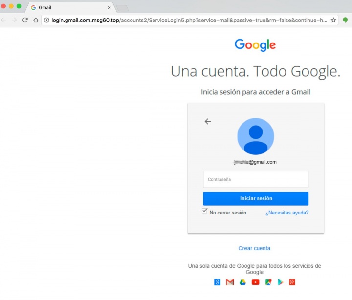Click Inicia sesión para acceder a Gmail text
The image size is (352, 300).
coord(256,92)
